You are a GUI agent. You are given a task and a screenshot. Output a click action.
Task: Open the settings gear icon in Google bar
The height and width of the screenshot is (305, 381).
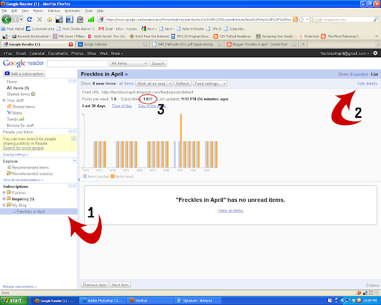375,53
